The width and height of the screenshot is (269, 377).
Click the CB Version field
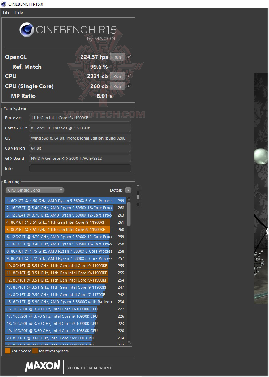(x=80, y=148)
